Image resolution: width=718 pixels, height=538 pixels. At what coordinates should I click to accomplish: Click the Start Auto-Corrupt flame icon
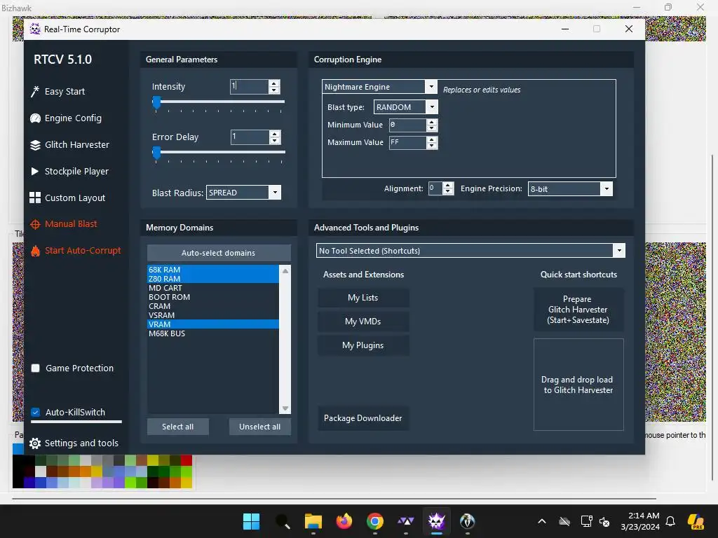35,251
